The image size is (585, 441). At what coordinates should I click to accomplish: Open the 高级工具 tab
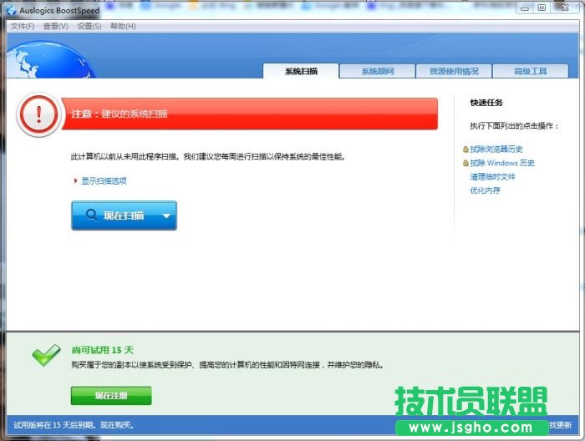[530, 71]
